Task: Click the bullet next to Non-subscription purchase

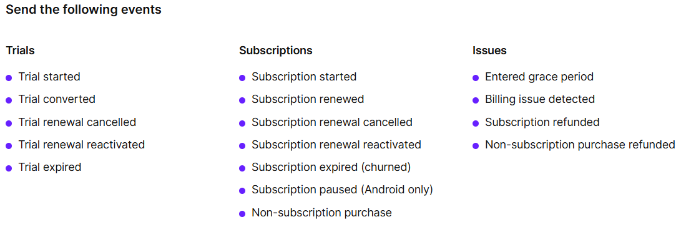Action: 242,213
